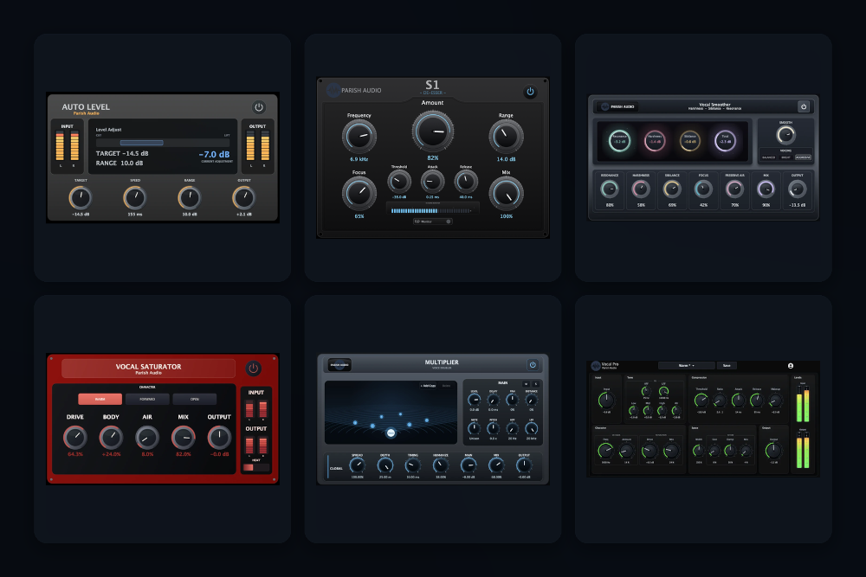Viewport: 866px width, 577px height.
Task: Click the Parish Audio logo in Multiplier
Action: (x=339, y=364)
